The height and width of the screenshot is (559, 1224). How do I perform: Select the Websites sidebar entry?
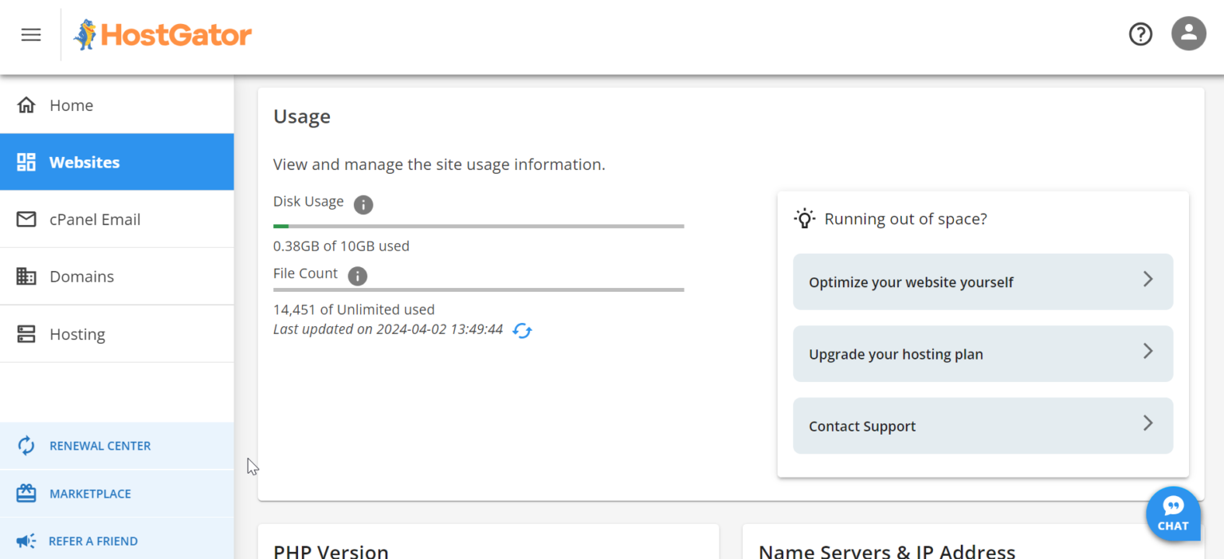[x=84, y=162]
